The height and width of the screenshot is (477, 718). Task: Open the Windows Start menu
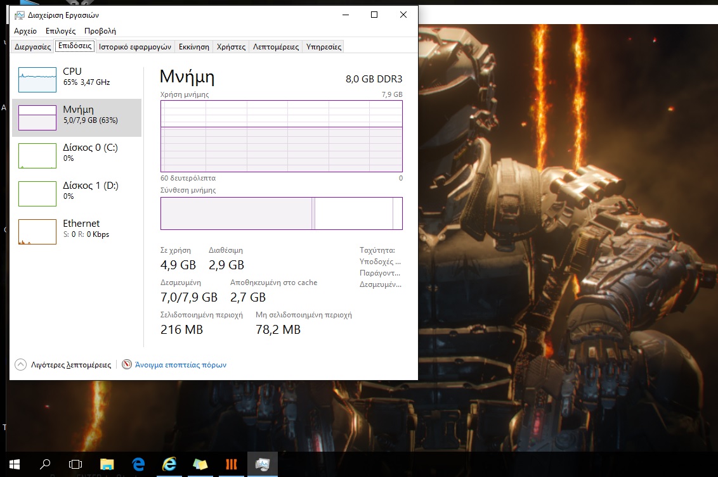pos(14,465)
